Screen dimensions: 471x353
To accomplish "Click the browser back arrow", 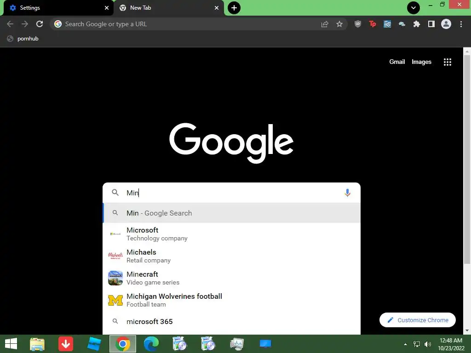I will click(x=10, y=24).
